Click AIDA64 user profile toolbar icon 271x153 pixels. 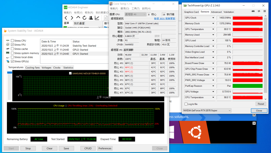[x=91, y=18]
